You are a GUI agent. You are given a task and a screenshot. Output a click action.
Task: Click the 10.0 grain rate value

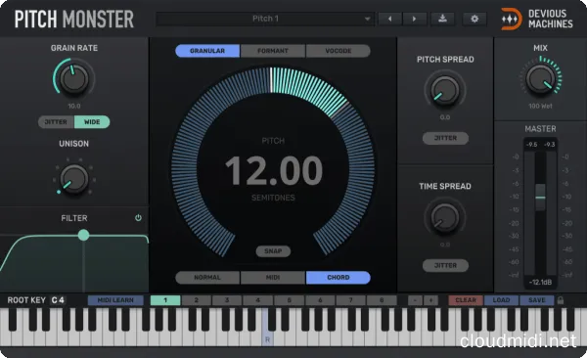point(74,106)
